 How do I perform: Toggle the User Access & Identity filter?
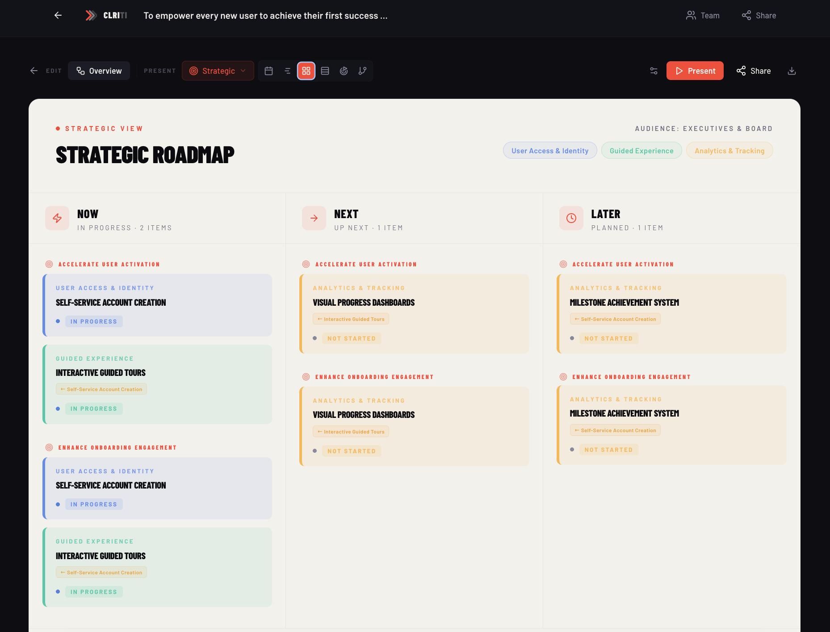tap(550, 150)
